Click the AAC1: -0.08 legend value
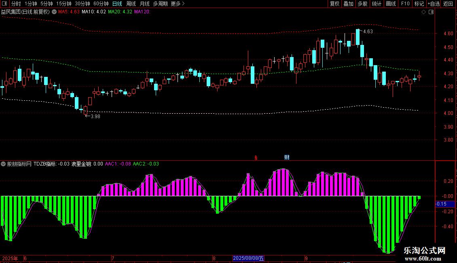457x263 pixels. click(x=118, y=164)
